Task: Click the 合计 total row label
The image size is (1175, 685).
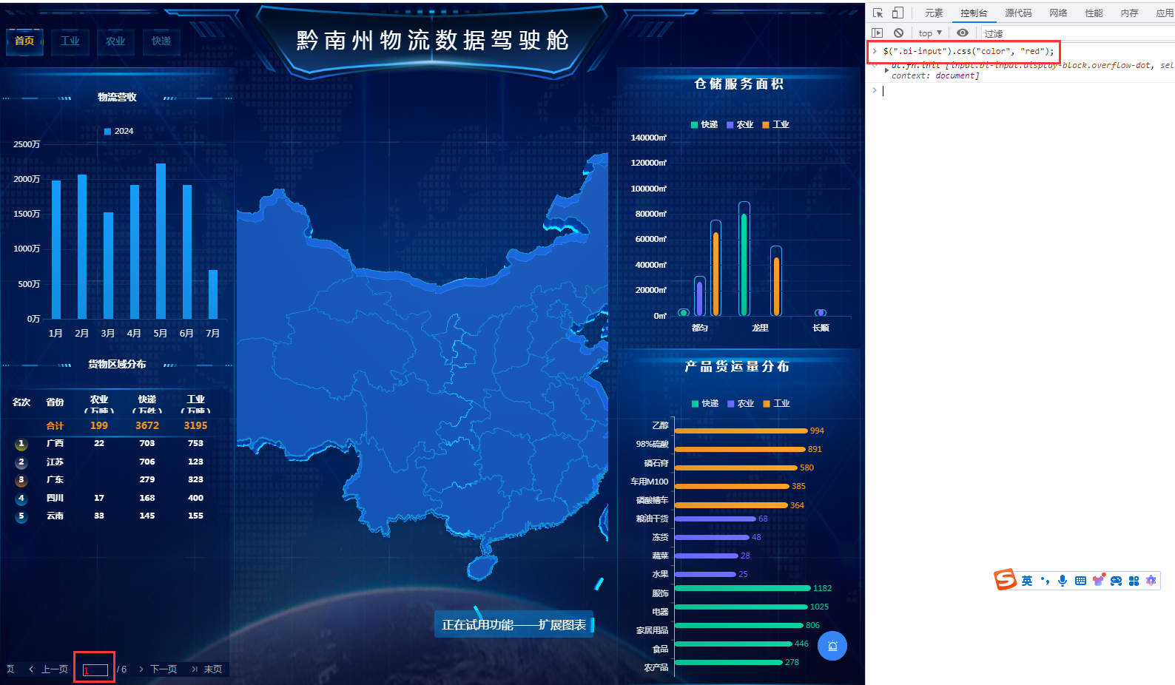Action: click(55, 425)
